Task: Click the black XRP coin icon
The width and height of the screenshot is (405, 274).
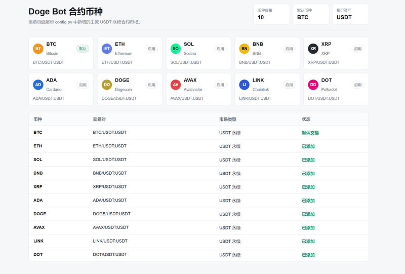Action: [x=313, y=49]
